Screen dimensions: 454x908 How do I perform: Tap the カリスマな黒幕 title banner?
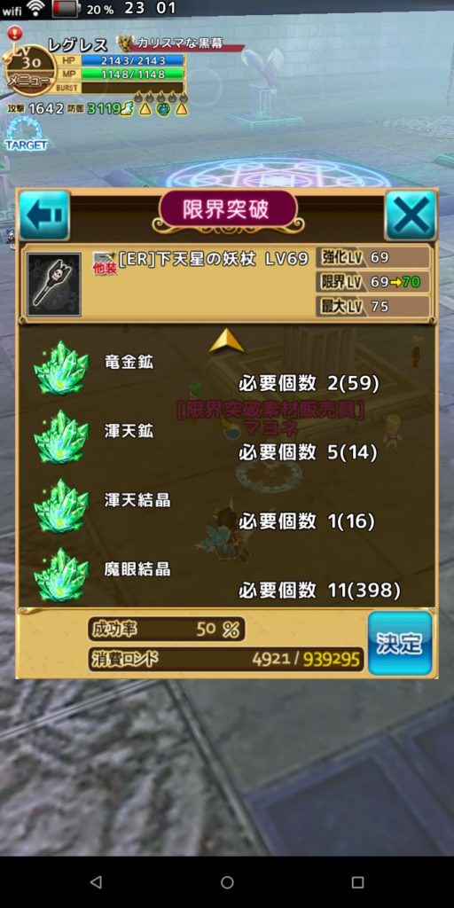click(x=179, y=44)
